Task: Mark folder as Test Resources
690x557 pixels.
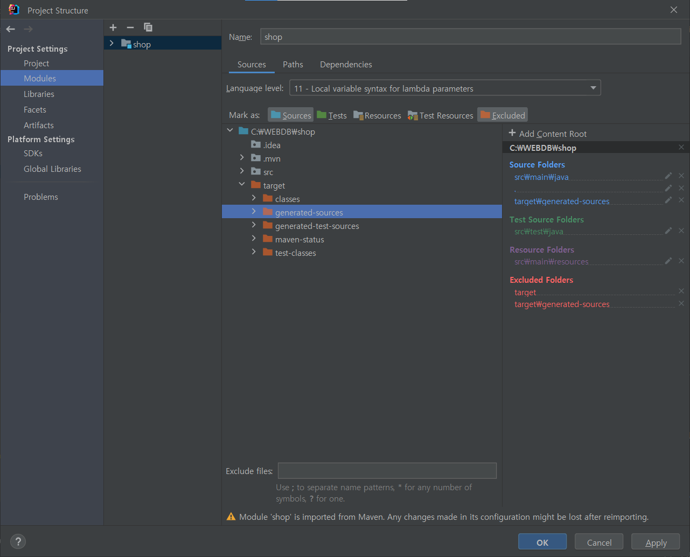Action: coord(440,115)
